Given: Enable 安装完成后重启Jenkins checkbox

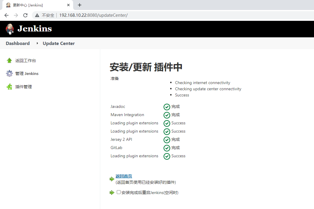Looking at the screenshot, I should click(119, 192).
